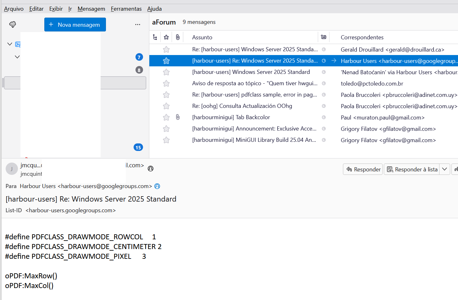Click the Nova mensagem button
The width and height of the screenshot is (458, 300).
coord(75,25)
